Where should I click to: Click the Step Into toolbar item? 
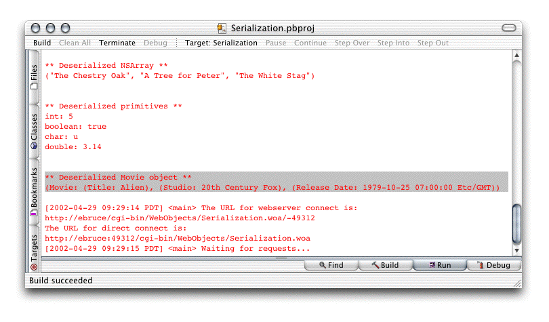(393, 43)
